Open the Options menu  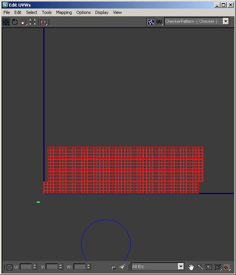pos(84,12)
